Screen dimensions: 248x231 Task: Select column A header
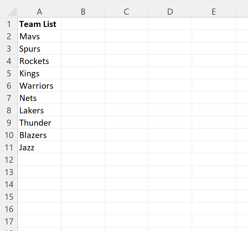[39, 12]
